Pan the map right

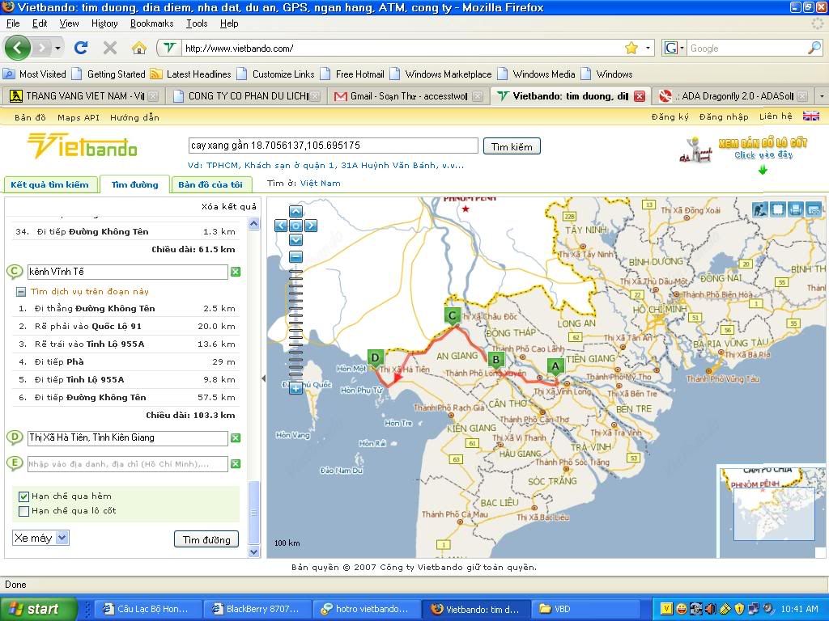311,226
